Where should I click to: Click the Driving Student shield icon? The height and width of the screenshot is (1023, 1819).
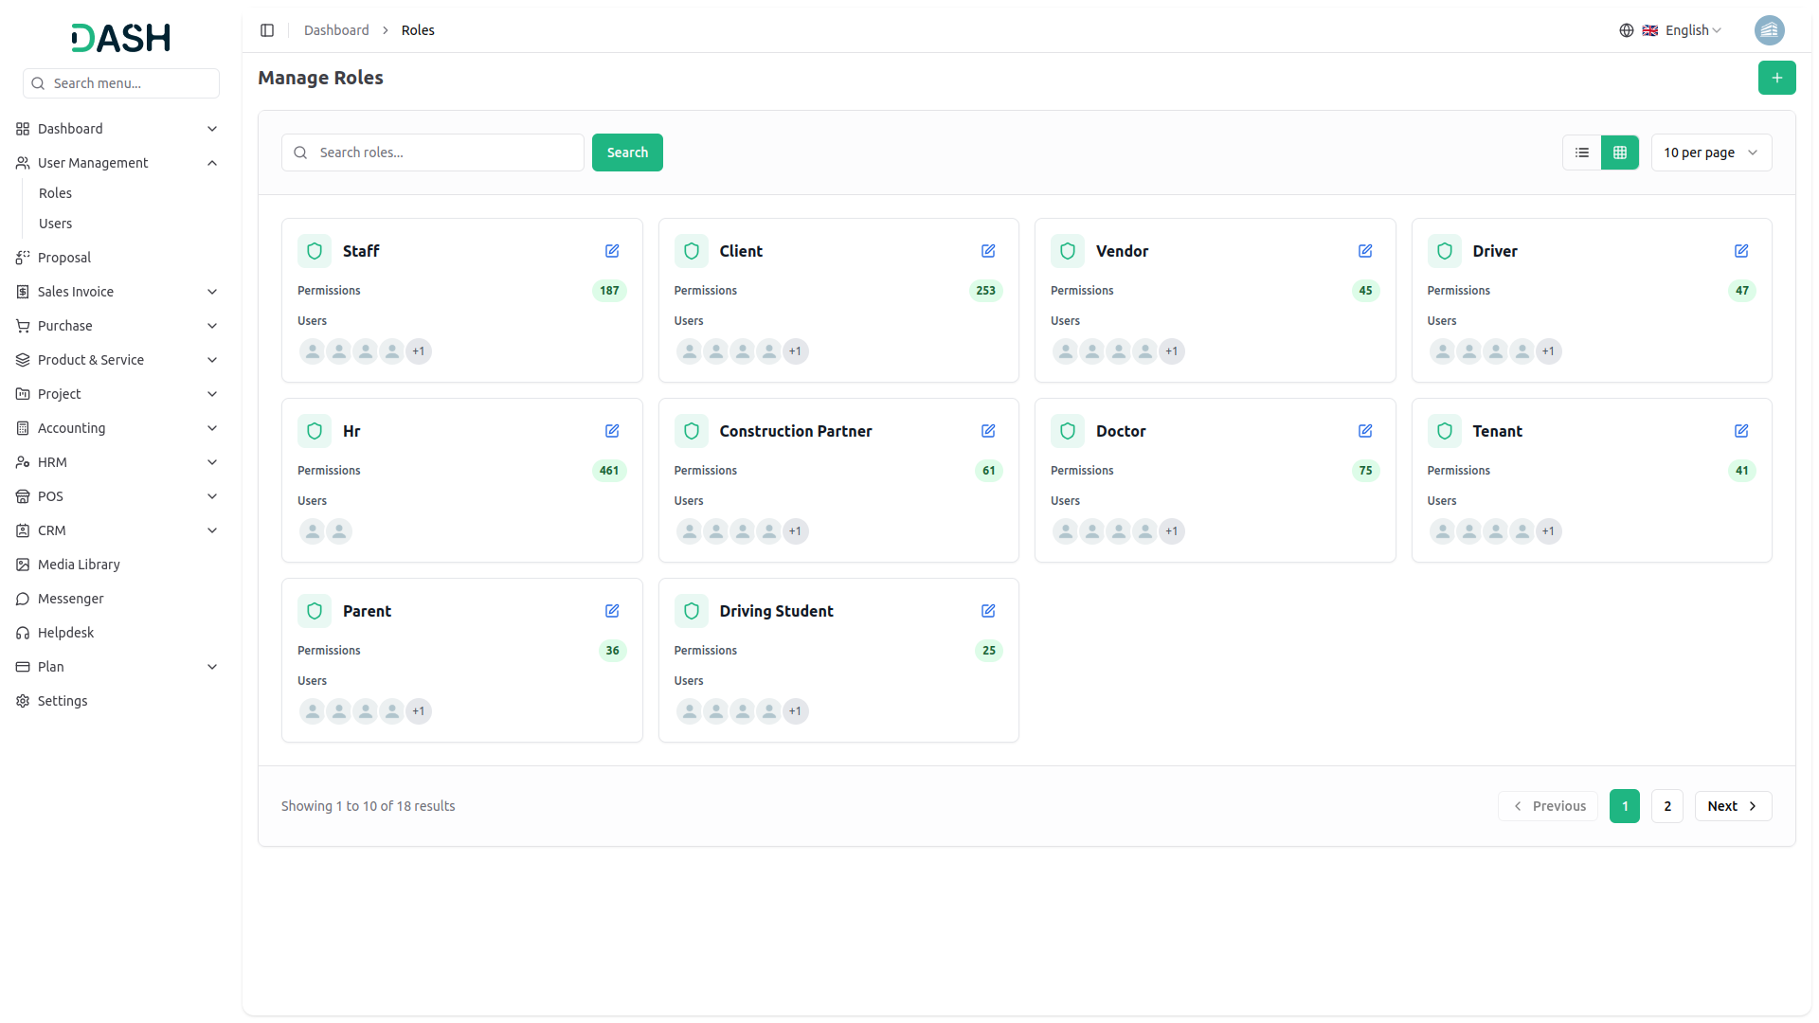click(x=692, y=611)
